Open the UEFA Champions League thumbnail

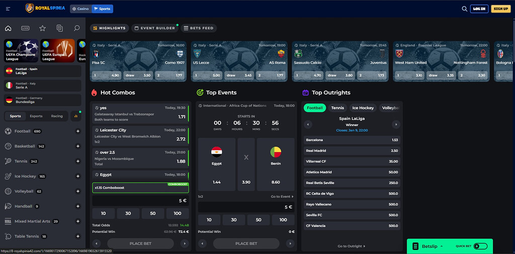coord(21,51)
